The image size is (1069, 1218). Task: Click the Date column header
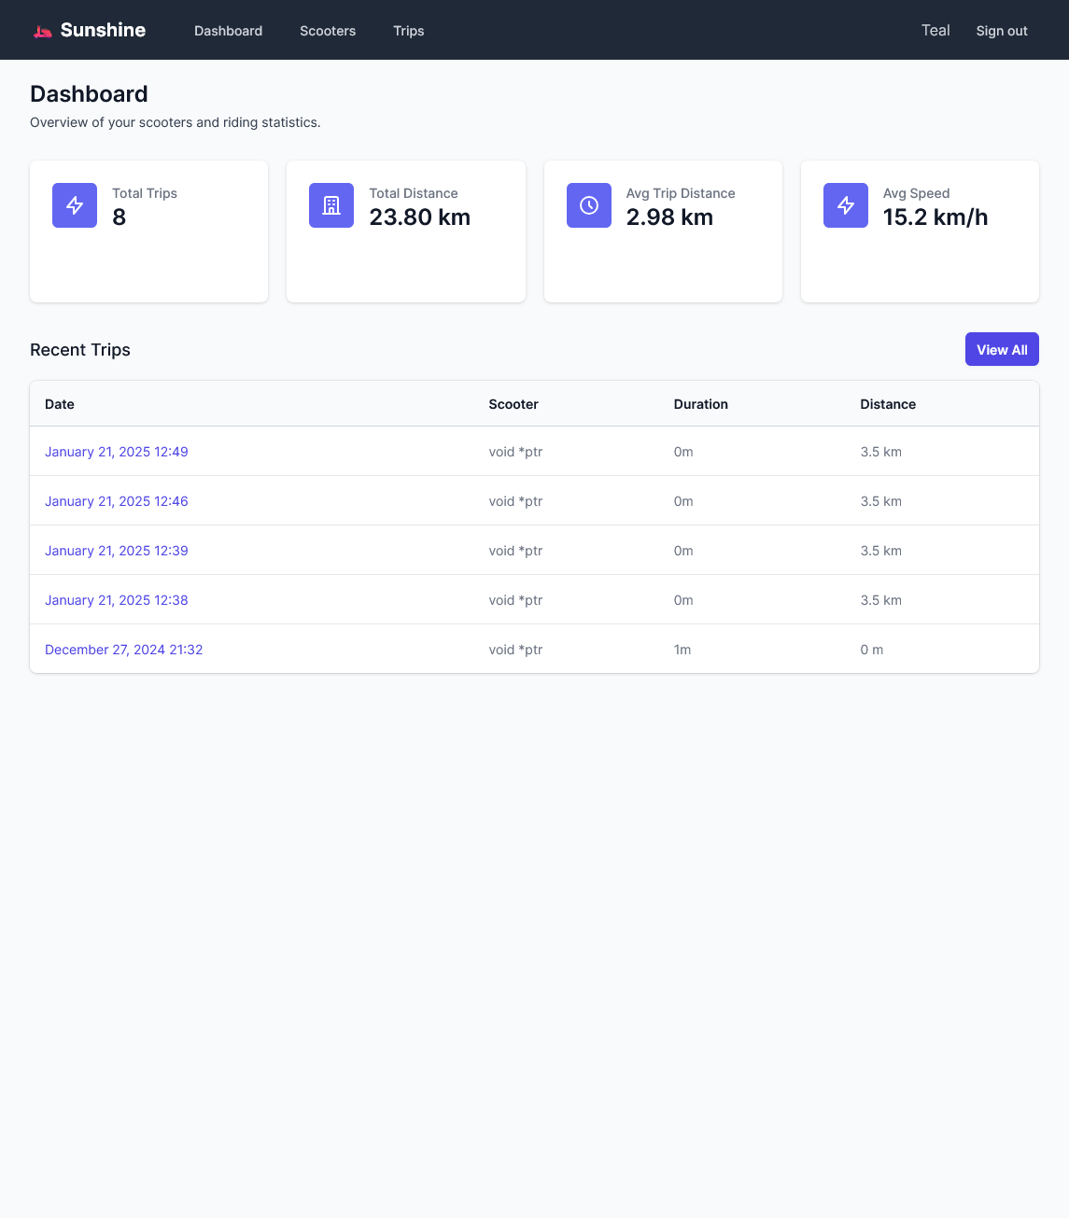click(60, 404)
